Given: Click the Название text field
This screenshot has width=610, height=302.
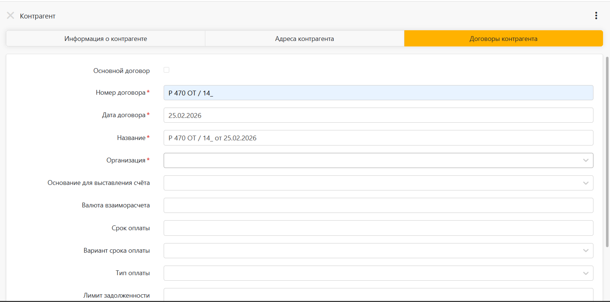Looking at the screenshot, I should click(x=378, y=138).
